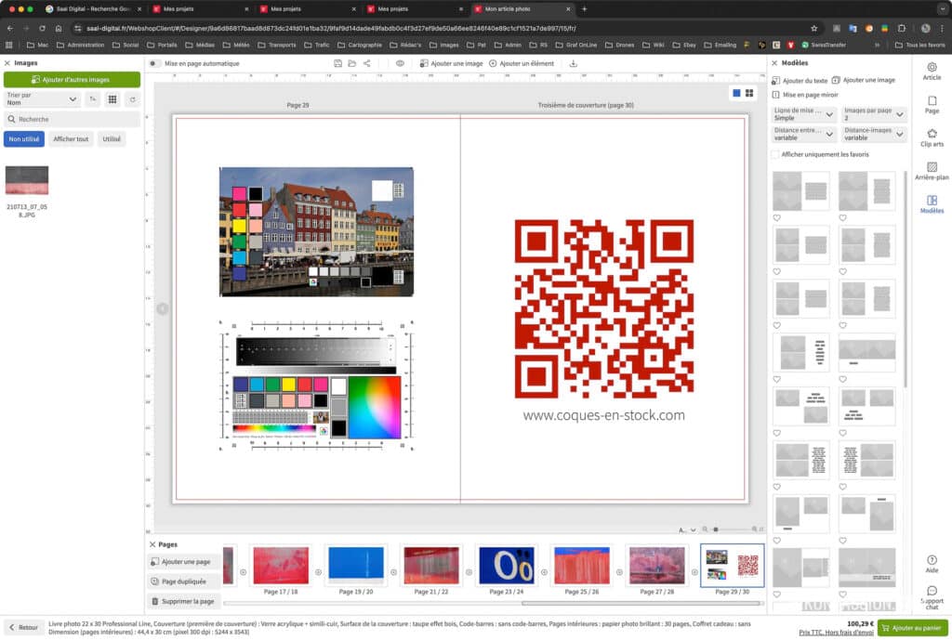Select Page 19 / 20 thumbnail
This screenshot has width=952, height=640.
coord(356,566)
